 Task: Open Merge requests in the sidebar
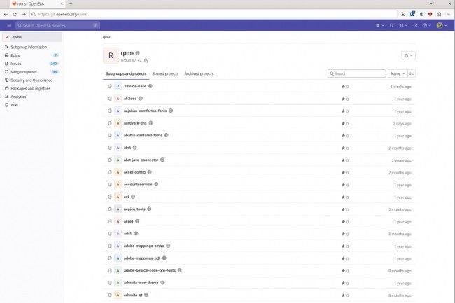pyautogui.click(x=24, y=71)
